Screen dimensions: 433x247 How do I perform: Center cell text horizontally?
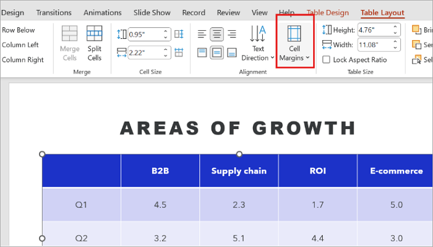pyautogui.click(x=216, y=34)
